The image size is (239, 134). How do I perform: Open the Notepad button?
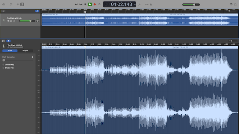tap(231, 4)
